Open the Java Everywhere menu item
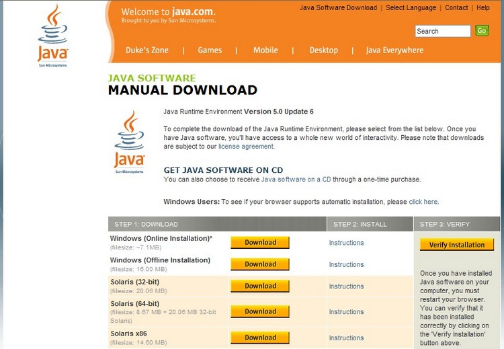Viewport: 504px width, 349px height. tap(394, 50)
